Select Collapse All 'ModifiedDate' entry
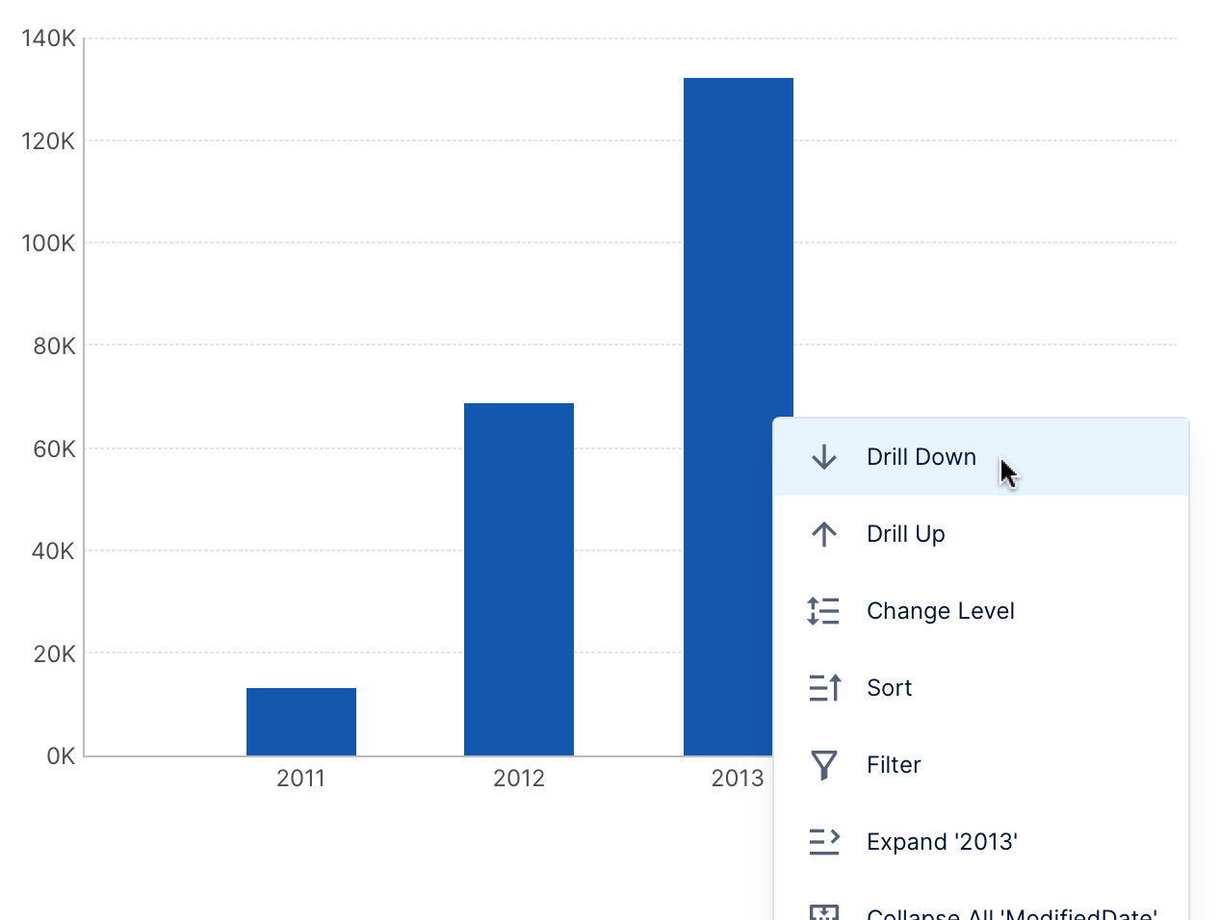 coord(1011,912)
